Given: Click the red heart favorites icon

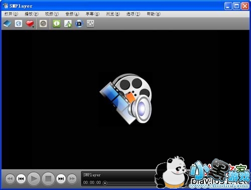Looking at the screenshot, I should (x=30, y=24).
